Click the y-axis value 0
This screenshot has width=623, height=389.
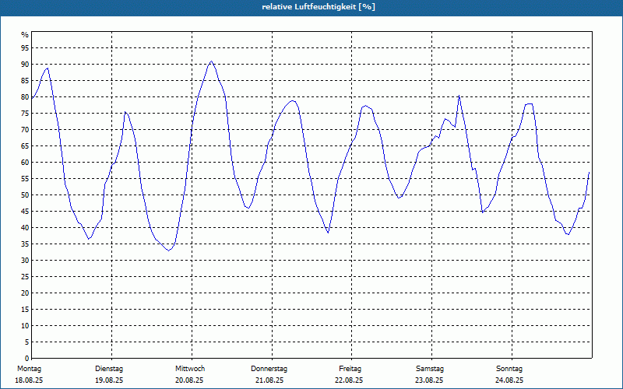(27, 358)
